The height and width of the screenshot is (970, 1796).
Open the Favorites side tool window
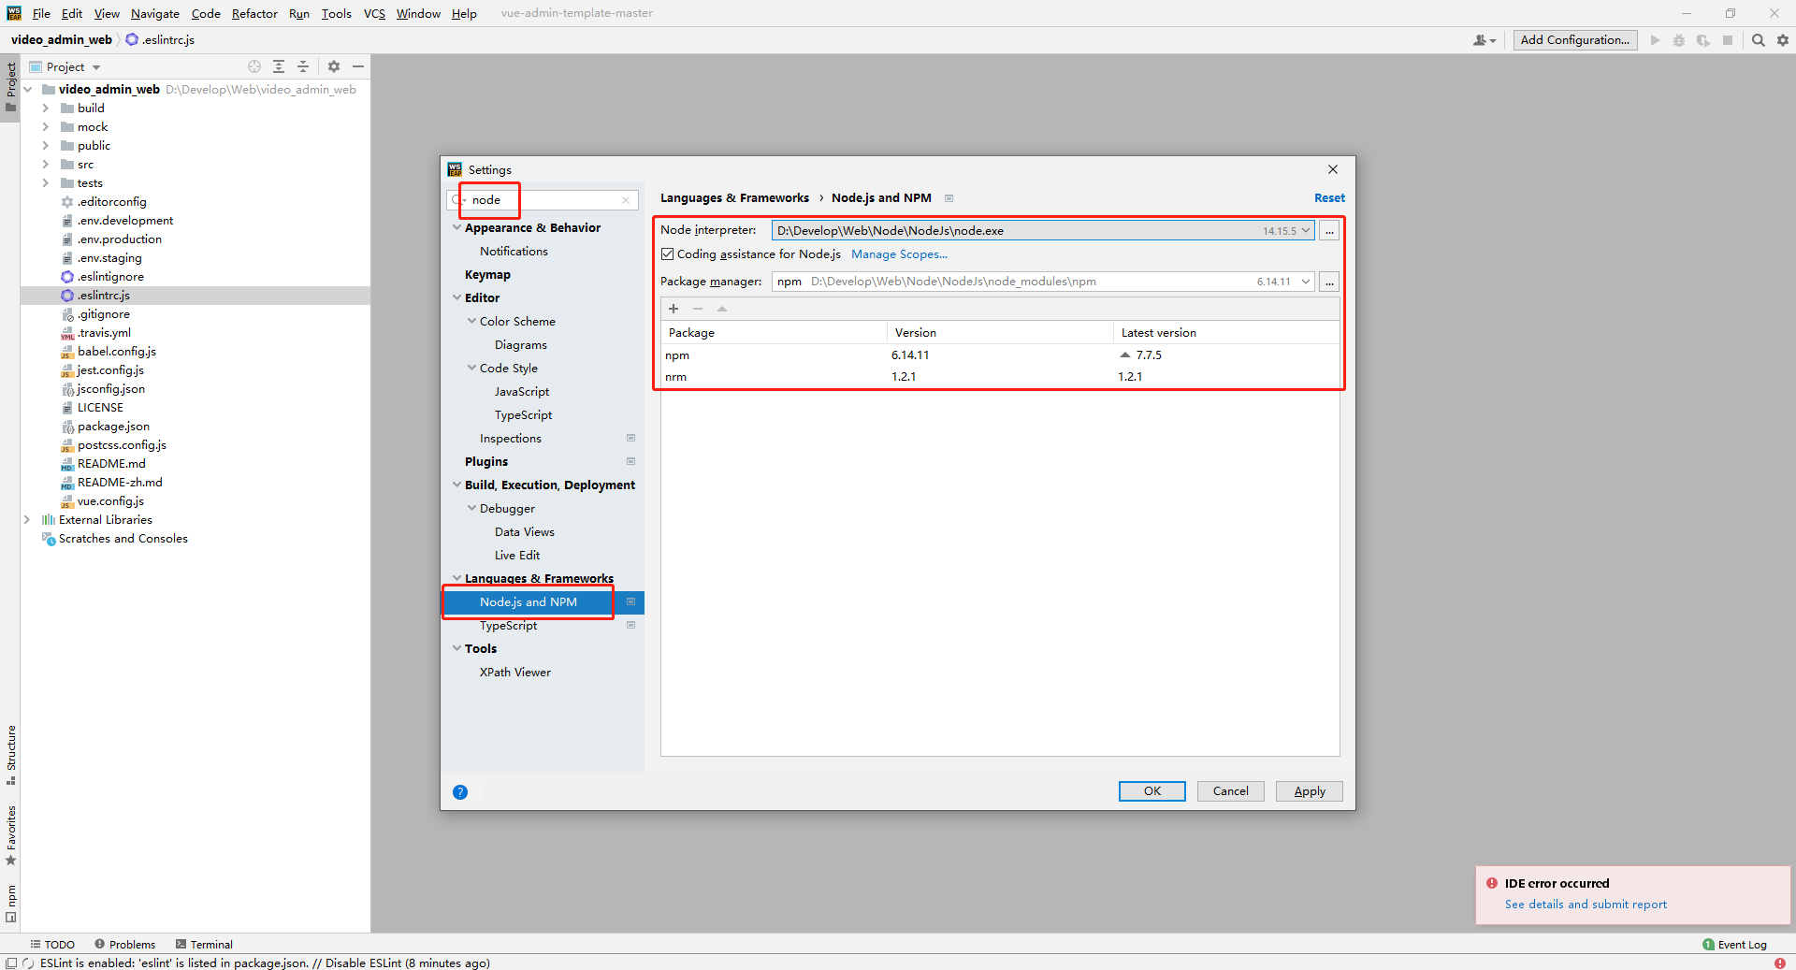[x=11, y=834]
